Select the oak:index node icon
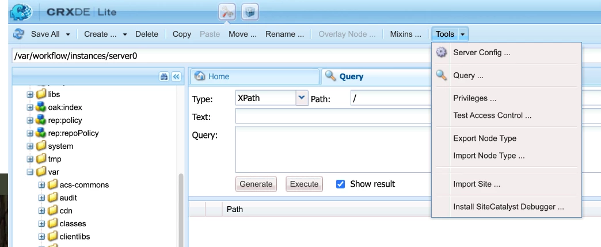The image size is (601, 247). click(41, 107)
